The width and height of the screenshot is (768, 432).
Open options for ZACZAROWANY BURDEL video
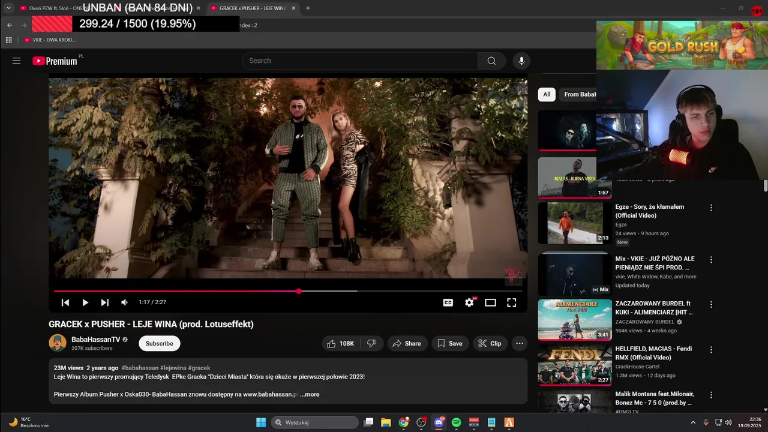711,305
